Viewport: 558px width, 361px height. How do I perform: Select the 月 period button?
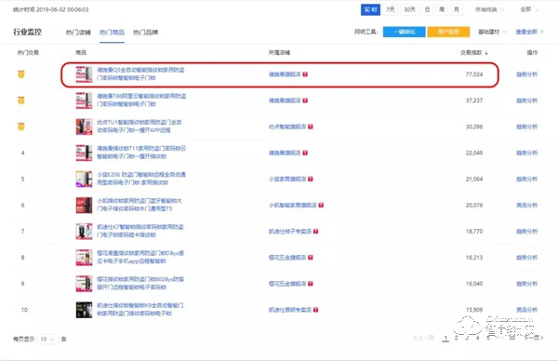457,9
